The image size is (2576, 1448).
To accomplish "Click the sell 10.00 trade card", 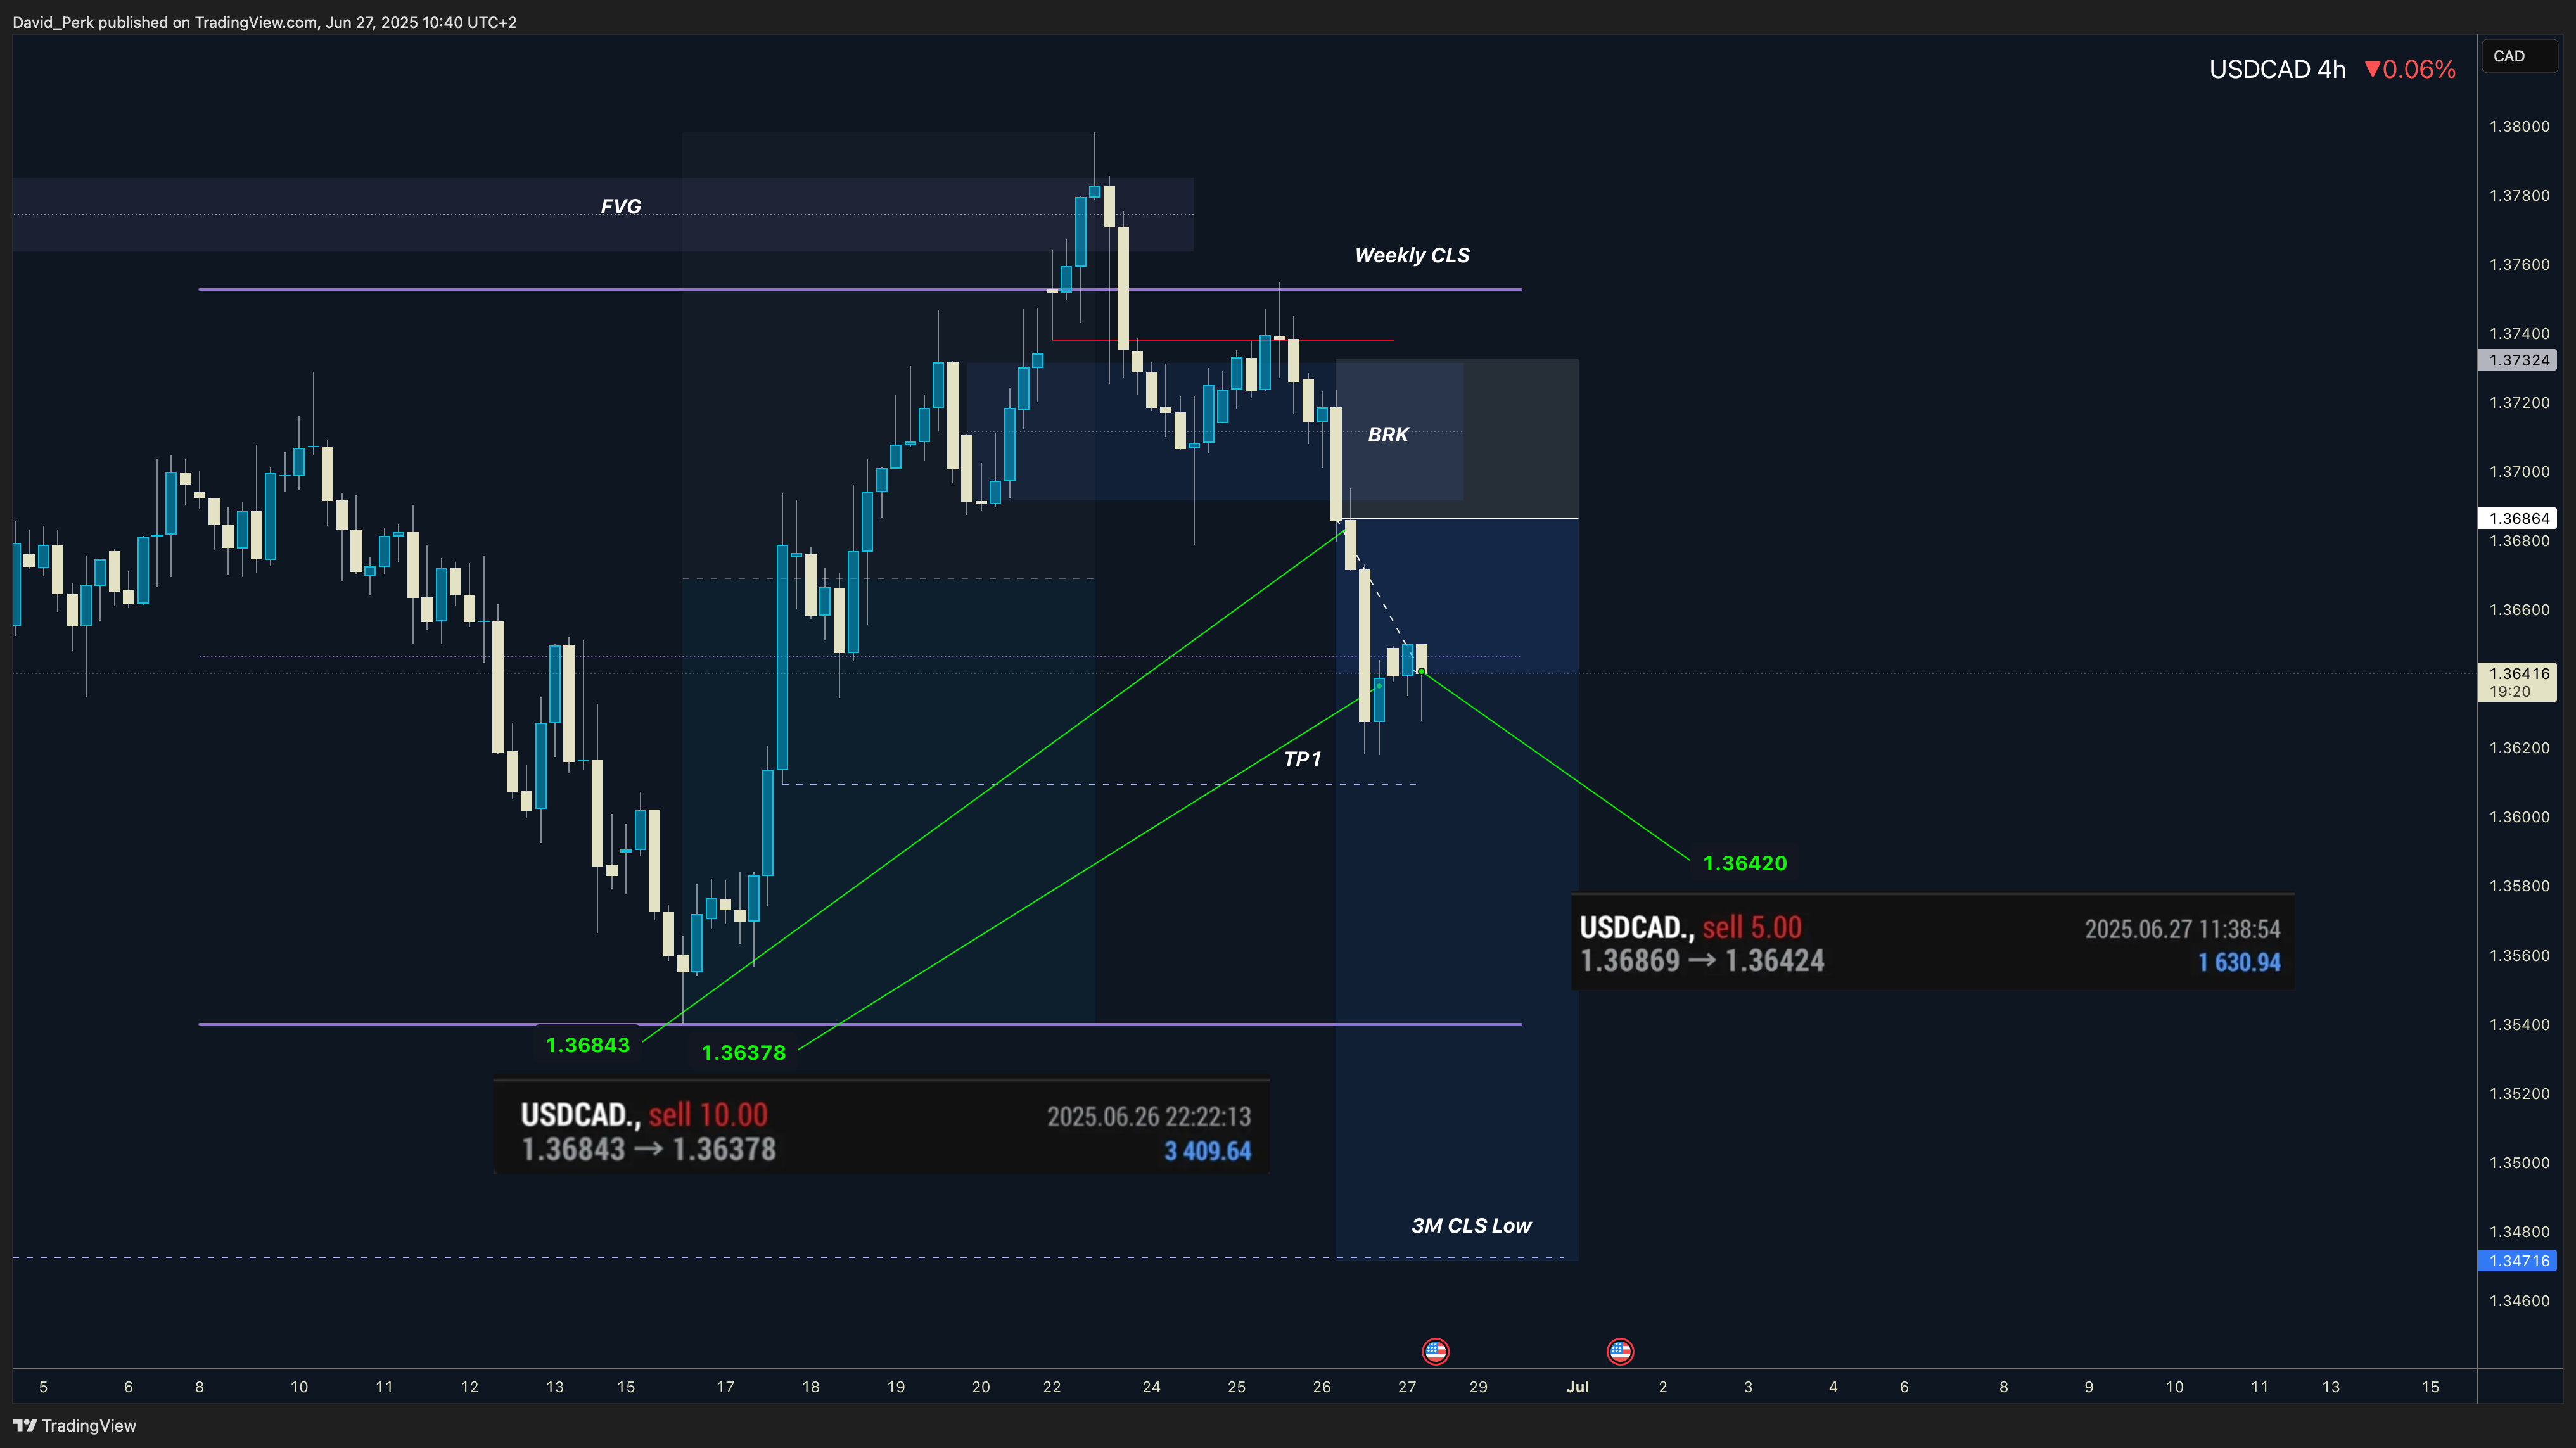I will point(881,1126).
